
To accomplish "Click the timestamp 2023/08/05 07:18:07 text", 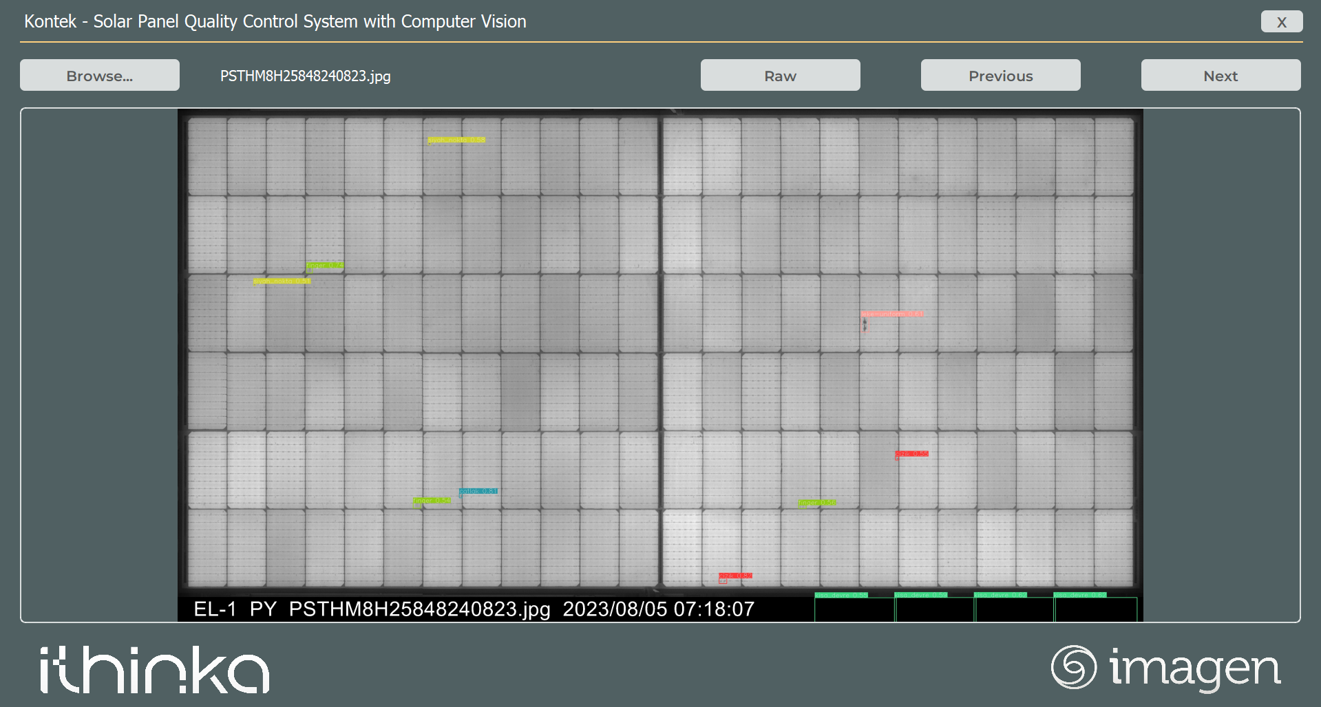I will coord(658,609).
